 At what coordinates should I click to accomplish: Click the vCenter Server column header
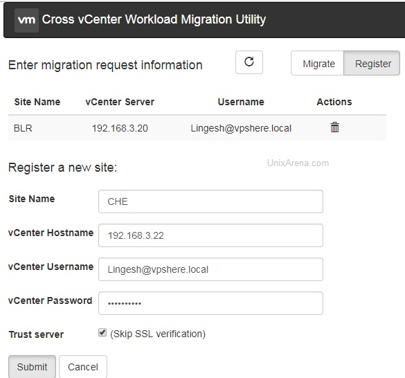[x=120, y=102]
